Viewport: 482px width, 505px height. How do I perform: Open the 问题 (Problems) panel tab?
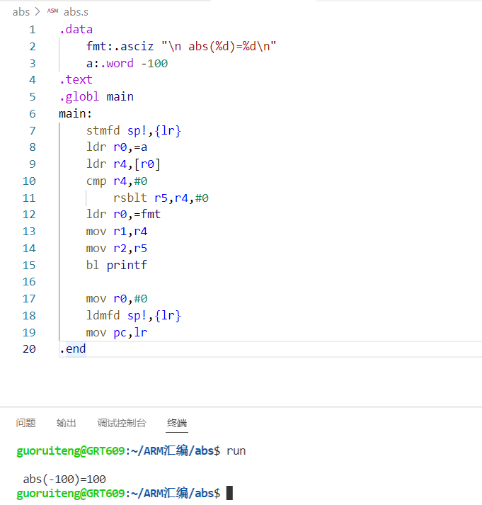click(x=25, y=423)
